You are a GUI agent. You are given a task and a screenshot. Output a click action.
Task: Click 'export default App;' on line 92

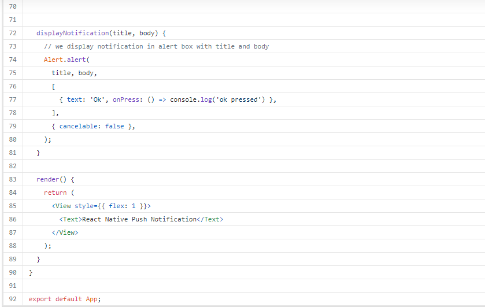pyautogui.click(x=65, y=299)
